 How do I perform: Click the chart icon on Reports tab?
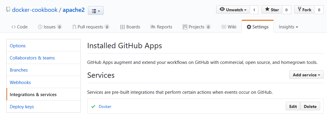point(153,26)
